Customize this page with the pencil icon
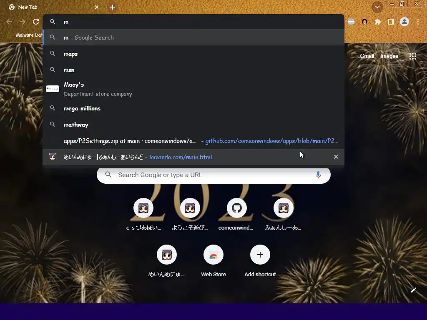The height and width of the screenshot is (320, 427). pyautogui.click(x=413, y=290)
